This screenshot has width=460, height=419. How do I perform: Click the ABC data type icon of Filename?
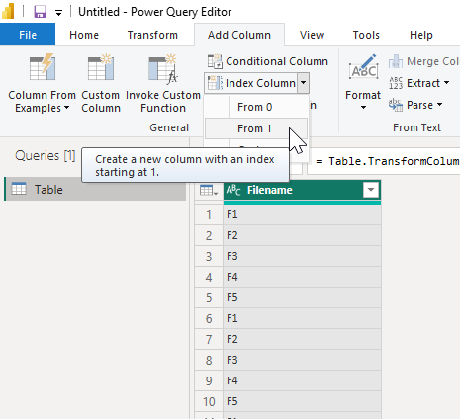[x=233, y=190]
